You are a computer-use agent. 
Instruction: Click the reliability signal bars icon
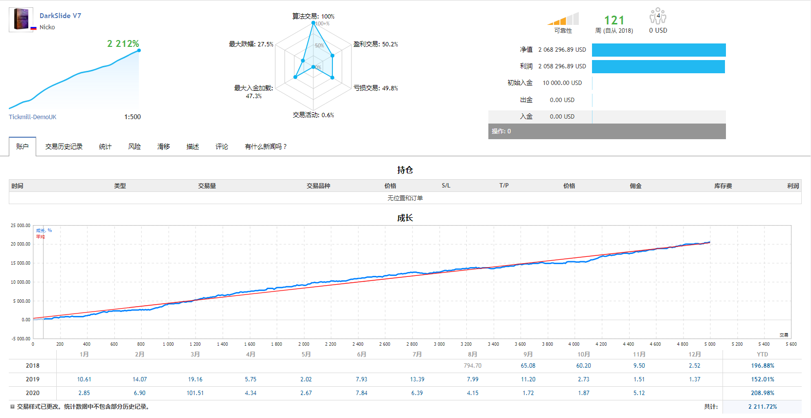pos(563,20)
